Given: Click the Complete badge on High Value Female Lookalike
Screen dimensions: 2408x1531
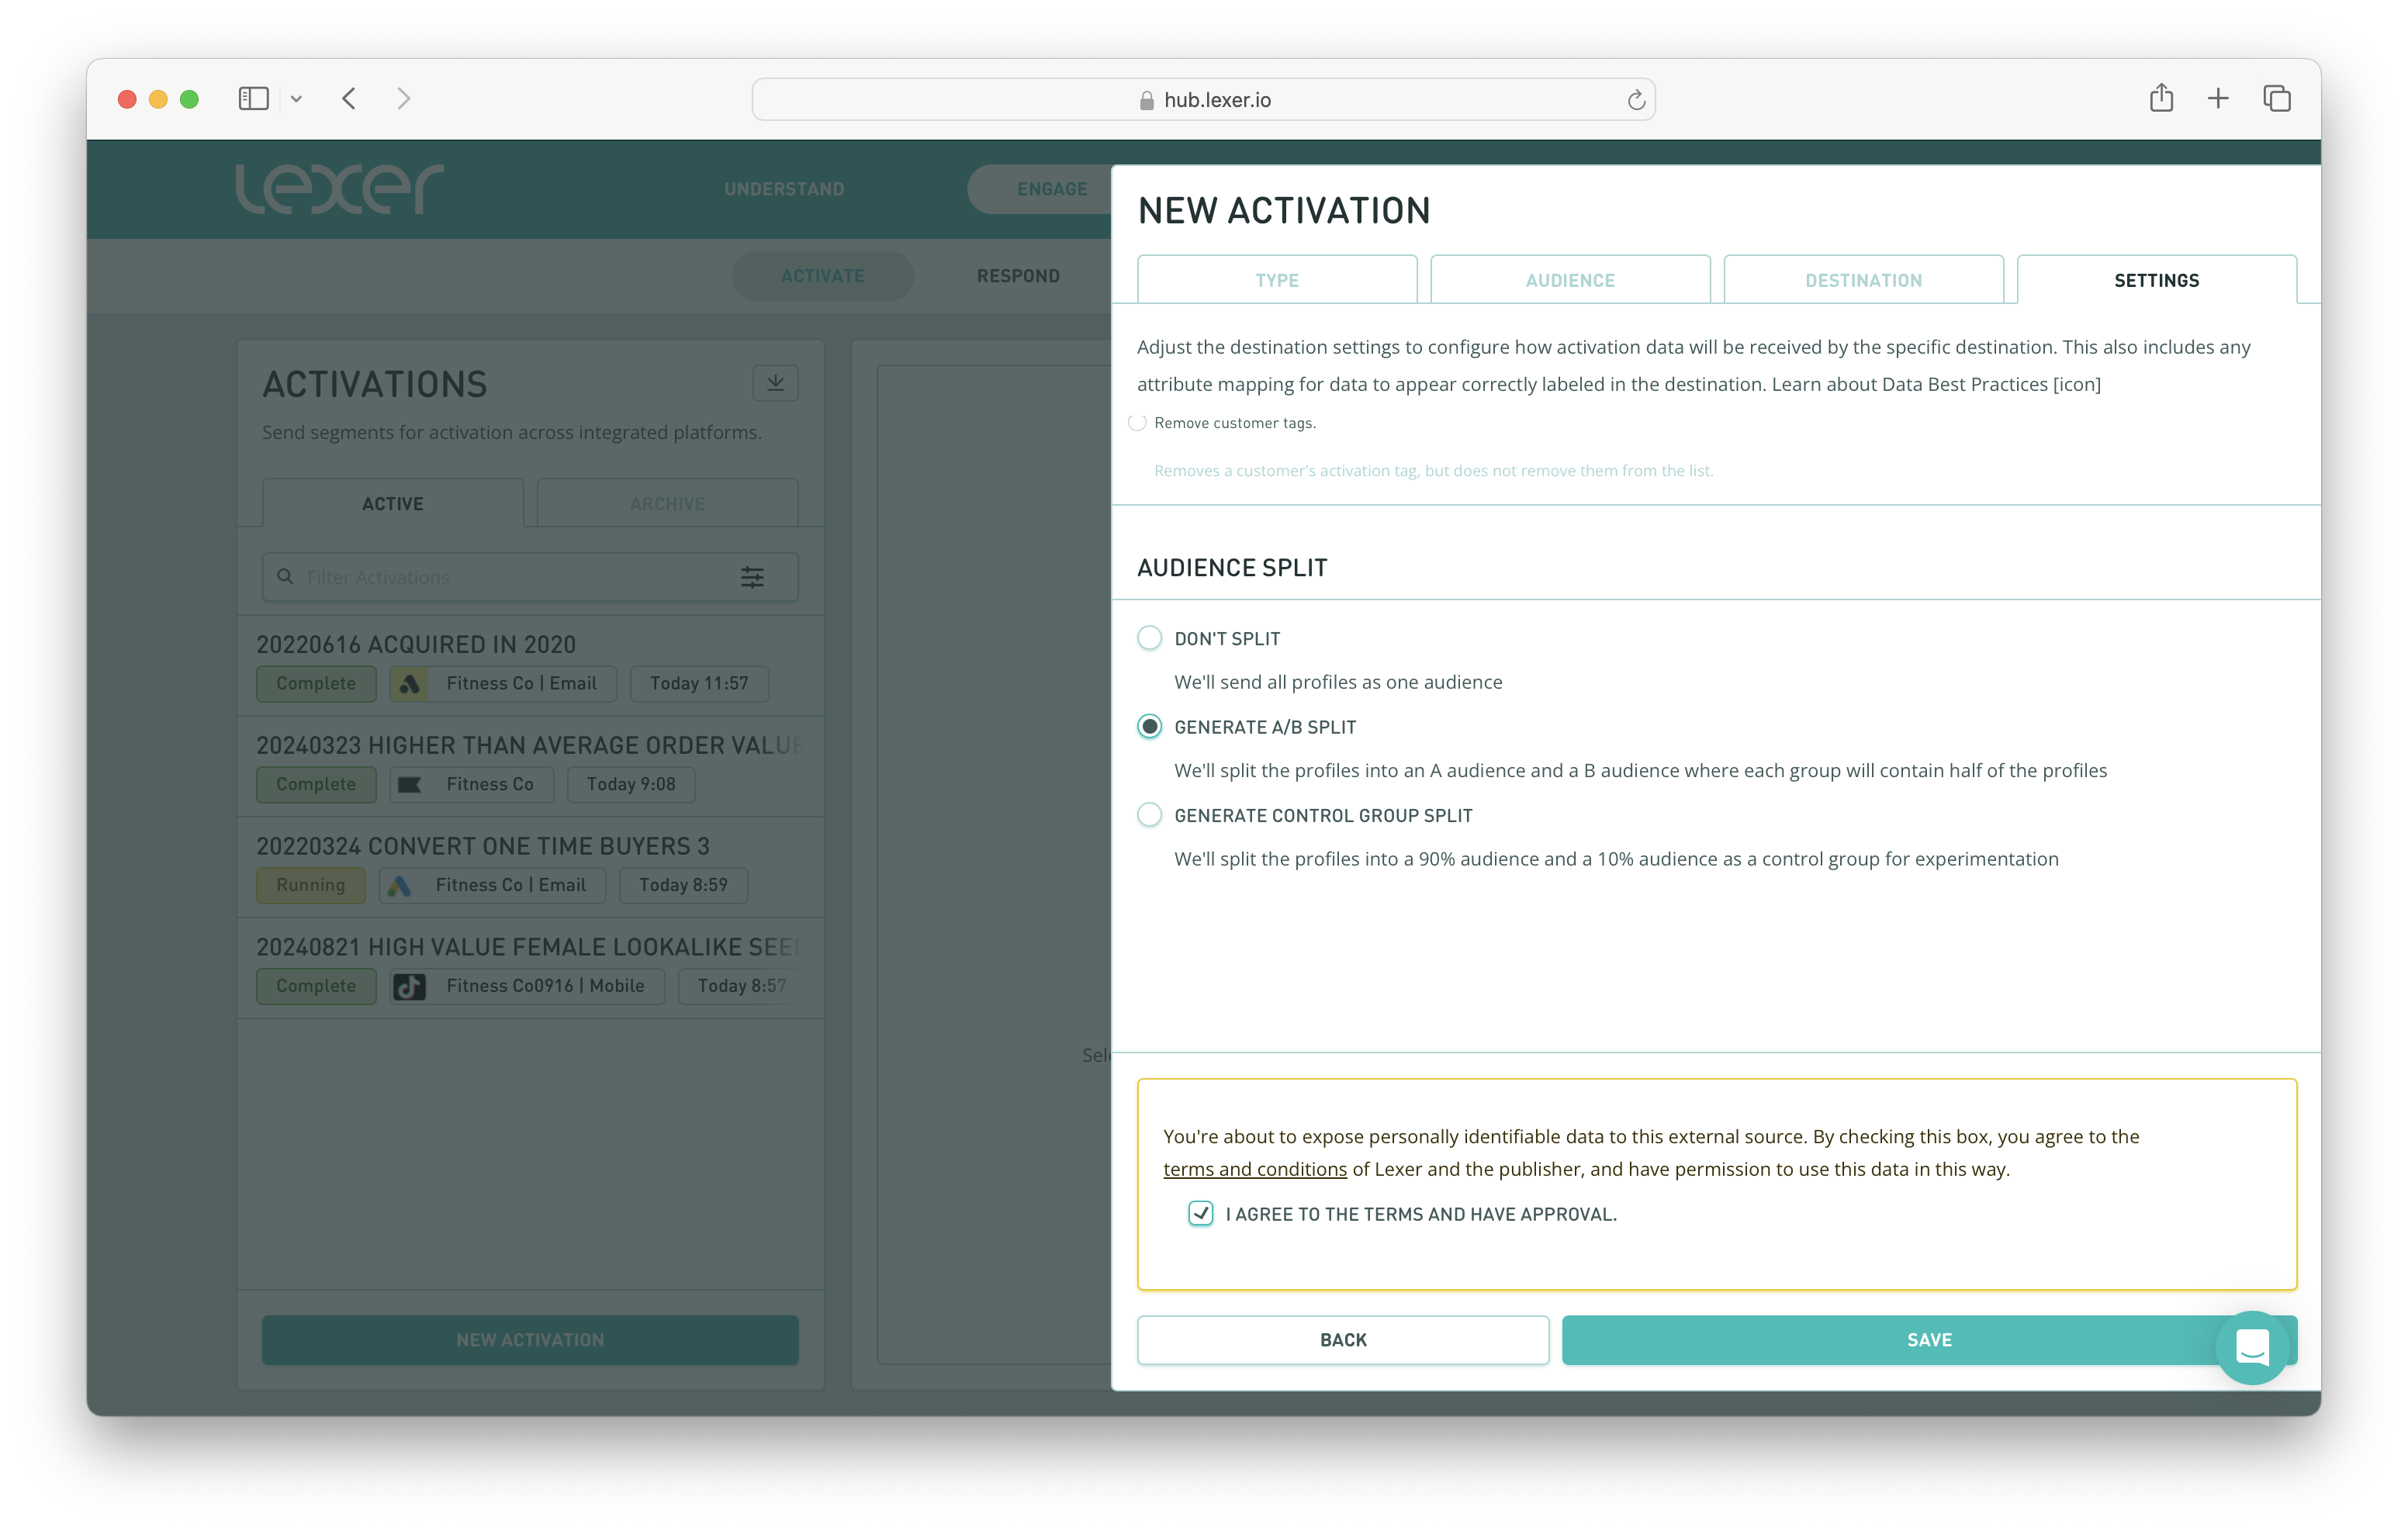Looking at the screenshot, I should point(316,986).
